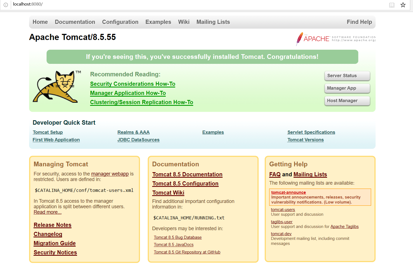The image size is (413, 266).
Task: Open Release Notes link
Action: (53, 225)
